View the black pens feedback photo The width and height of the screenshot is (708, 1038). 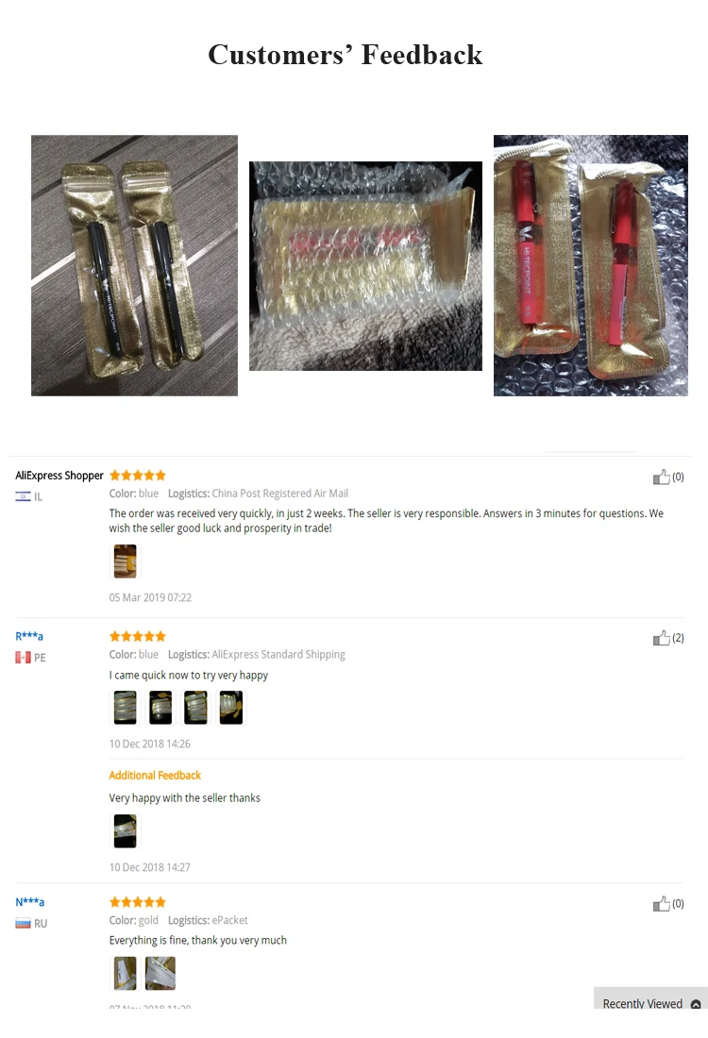pyautogui.click(x=134, y=265)
